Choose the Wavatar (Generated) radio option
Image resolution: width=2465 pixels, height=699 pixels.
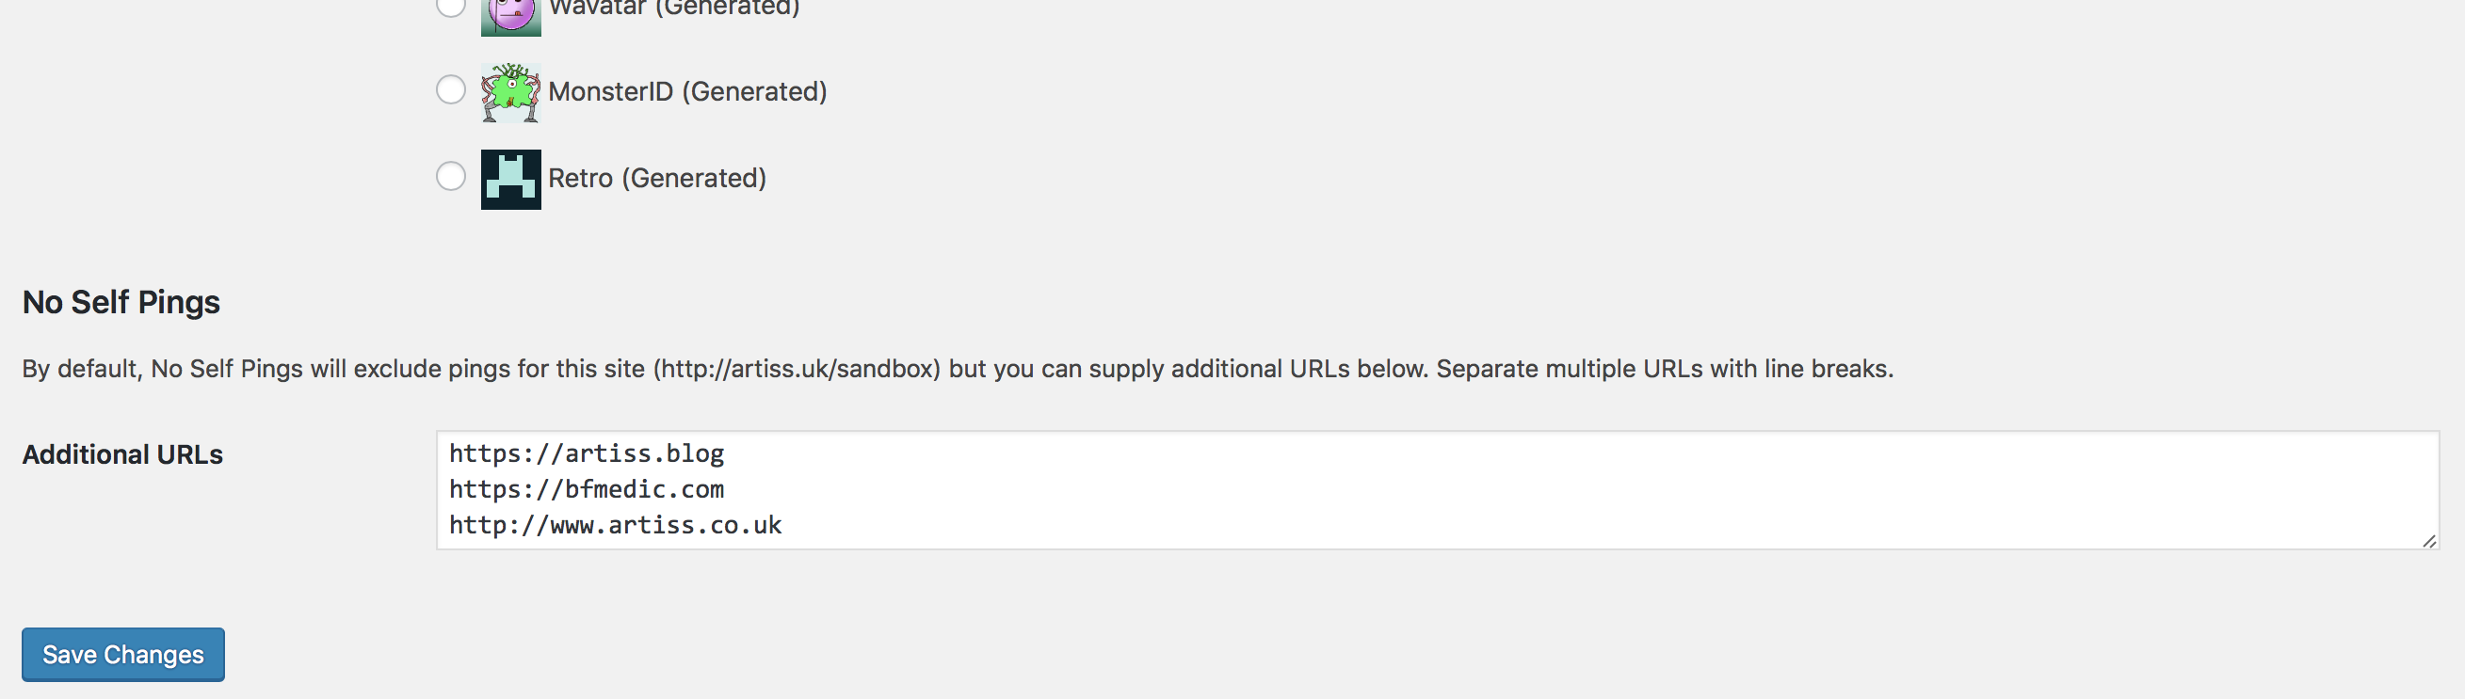coord(451,6)
